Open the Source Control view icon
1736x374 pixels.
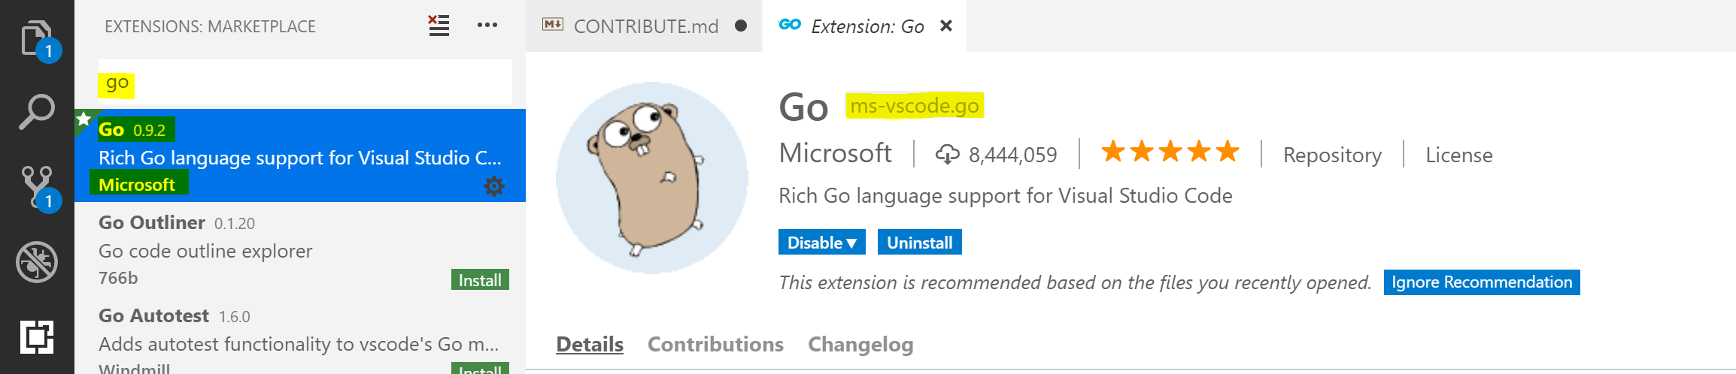[x=36, y=185]
